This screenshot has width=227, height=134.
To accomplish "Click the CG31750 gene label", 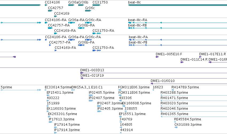I will point(100,2).
